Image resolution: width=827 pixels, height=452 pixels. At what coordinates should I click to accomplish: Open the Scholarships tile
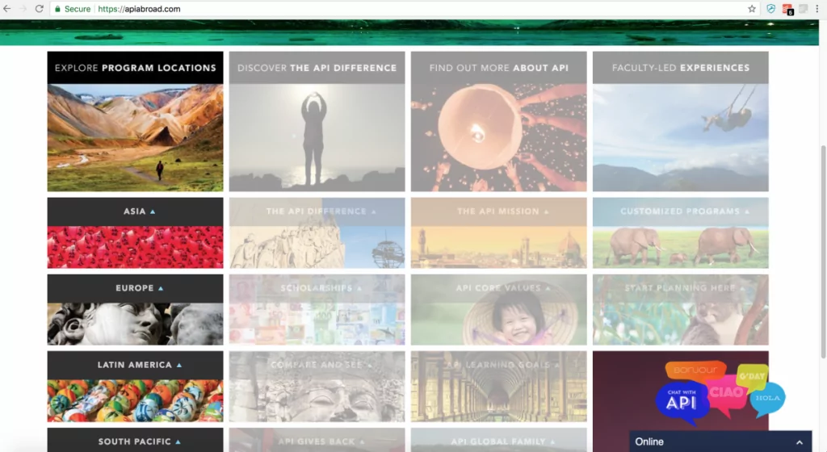317,310
